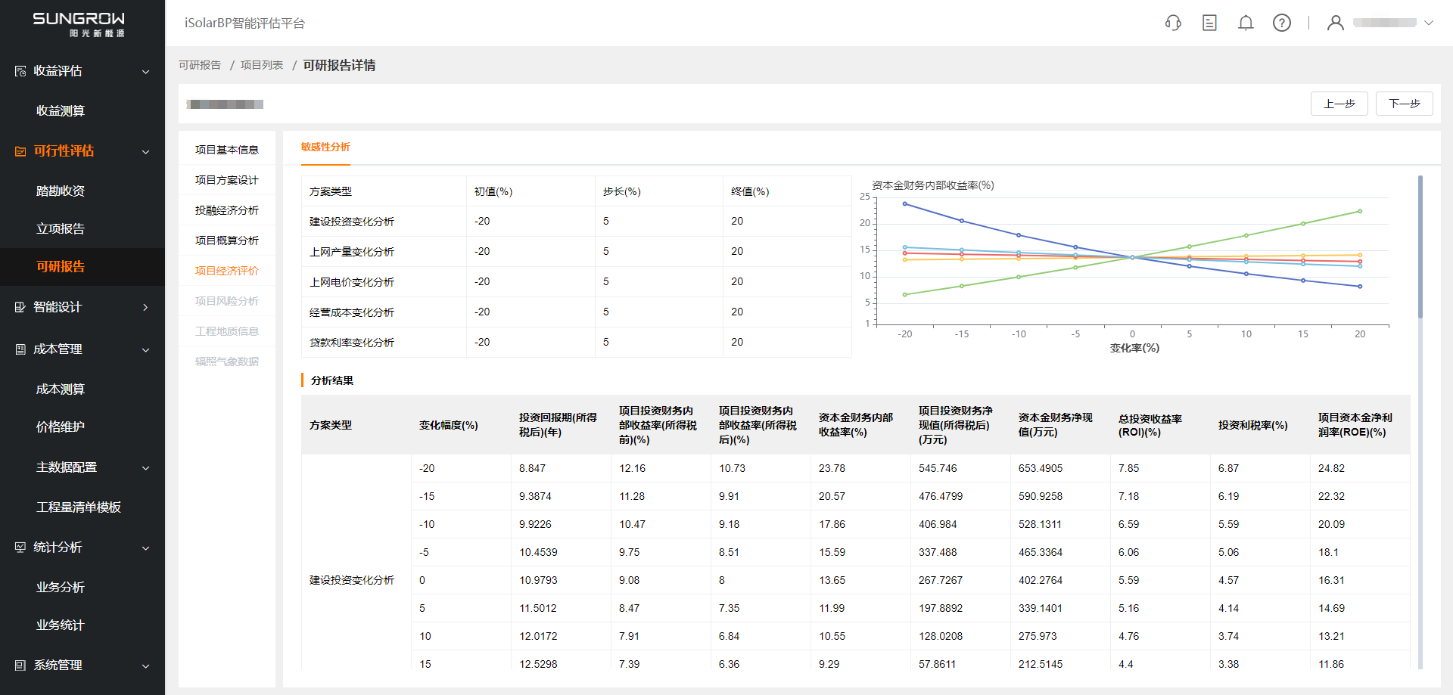The height and width of the screenshot is (695, 1453).
Task: Open 工程量清单模板 in the sidebar
Action: 79,507
